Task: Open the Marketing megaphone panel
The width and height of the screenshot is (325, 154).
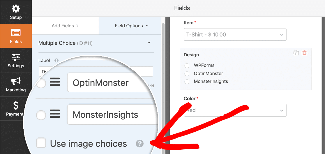Action: pos(16,84)
